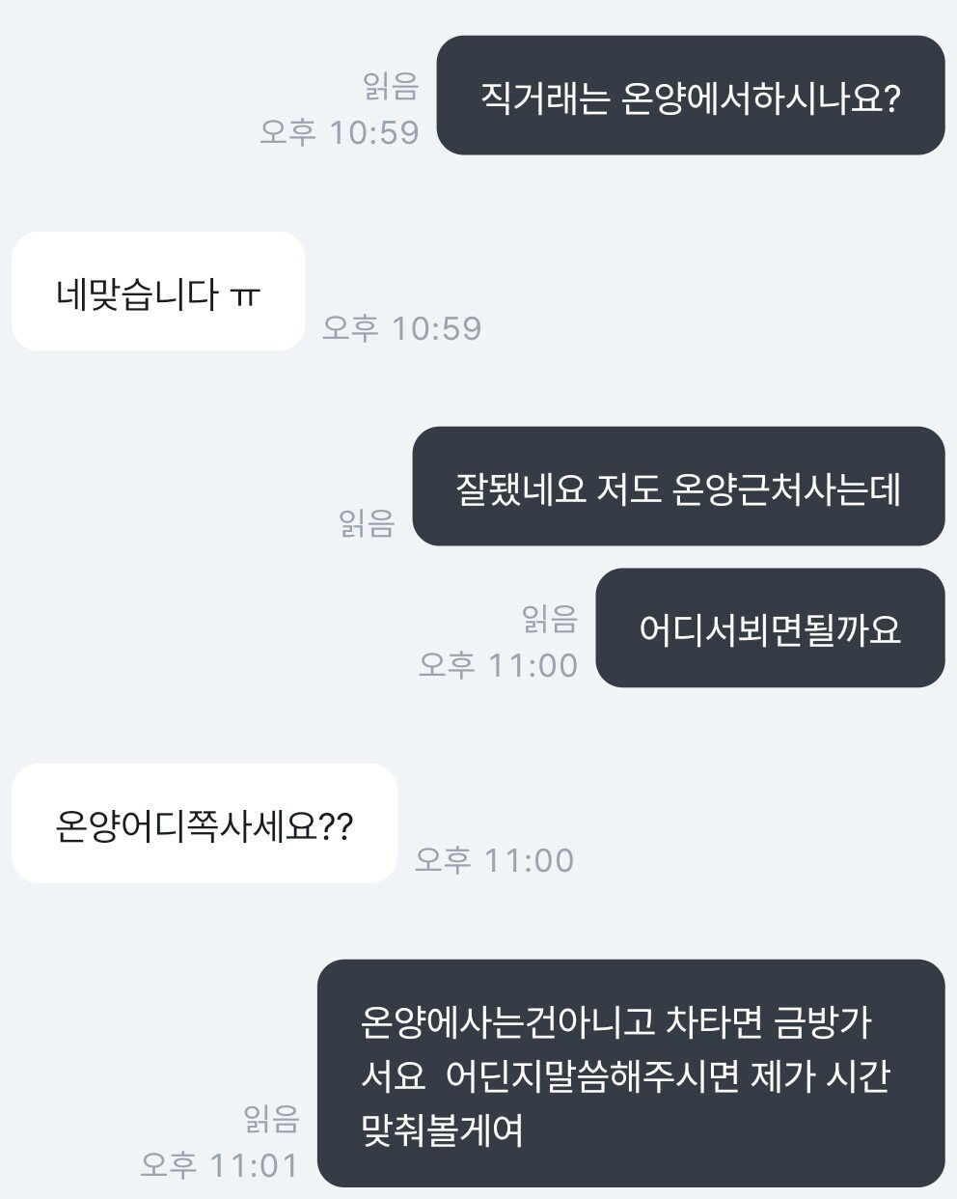The height and width of the screenshot is (1199, 957).
Task: Tap the "잘됐네요 저도 온양근처사는데" message
Action: (677, 488)
